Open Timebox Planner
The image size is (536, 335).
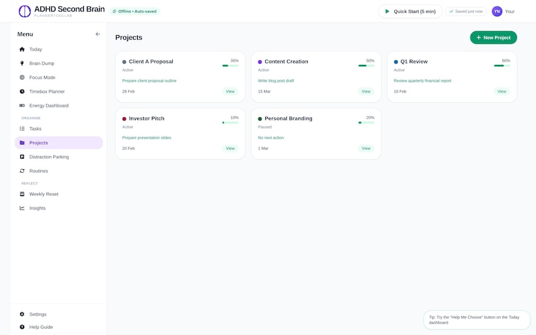click(59, 91)
